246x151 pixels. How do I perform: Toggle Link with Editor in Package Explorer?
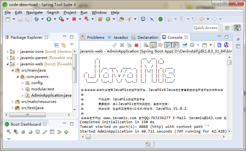point(64,45)
